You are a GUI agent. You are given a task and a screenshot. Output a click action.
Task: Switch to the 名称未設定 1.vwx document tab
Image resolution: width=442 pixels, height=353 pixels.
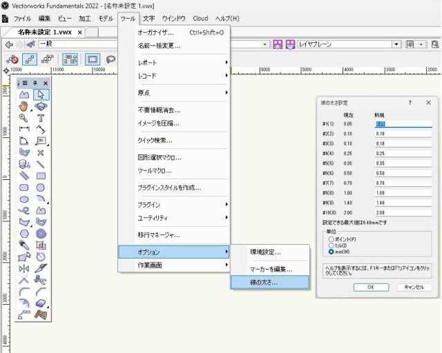(x=44, y=32)
